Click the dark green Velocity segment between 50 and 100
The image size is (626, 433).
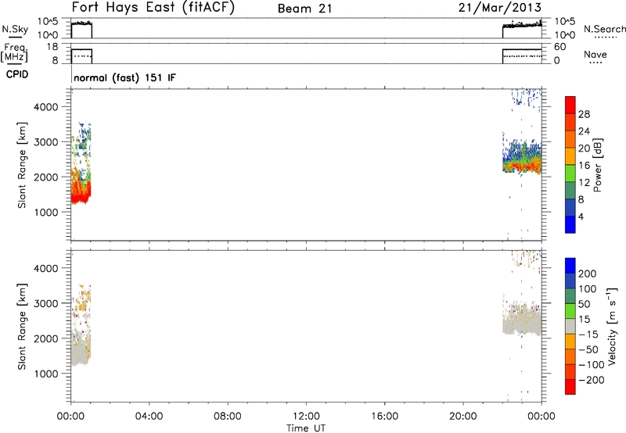570,296
